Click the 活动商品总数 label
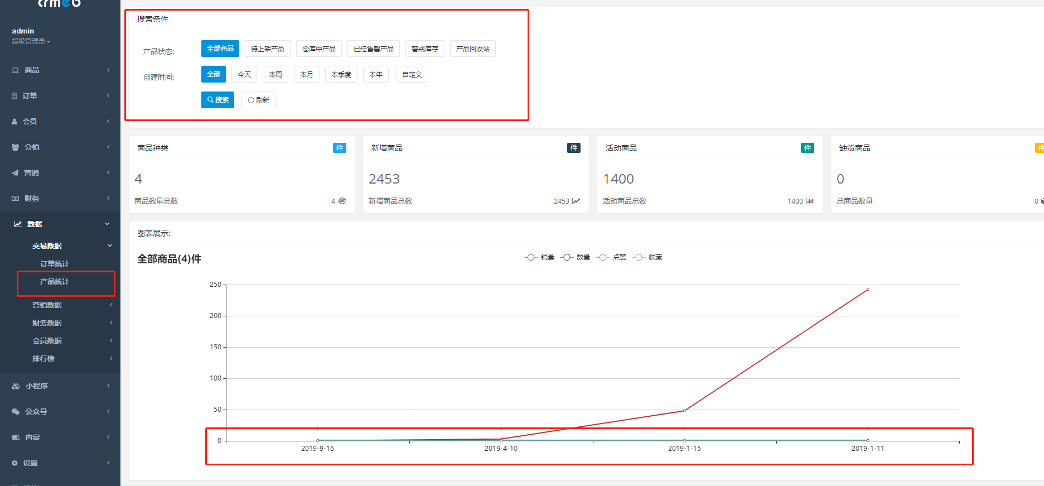The height and width of the screenshot is (486, 1044). (625, 201)
